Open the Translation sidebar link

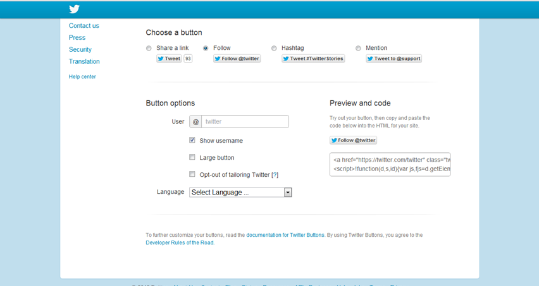[84, 61]
